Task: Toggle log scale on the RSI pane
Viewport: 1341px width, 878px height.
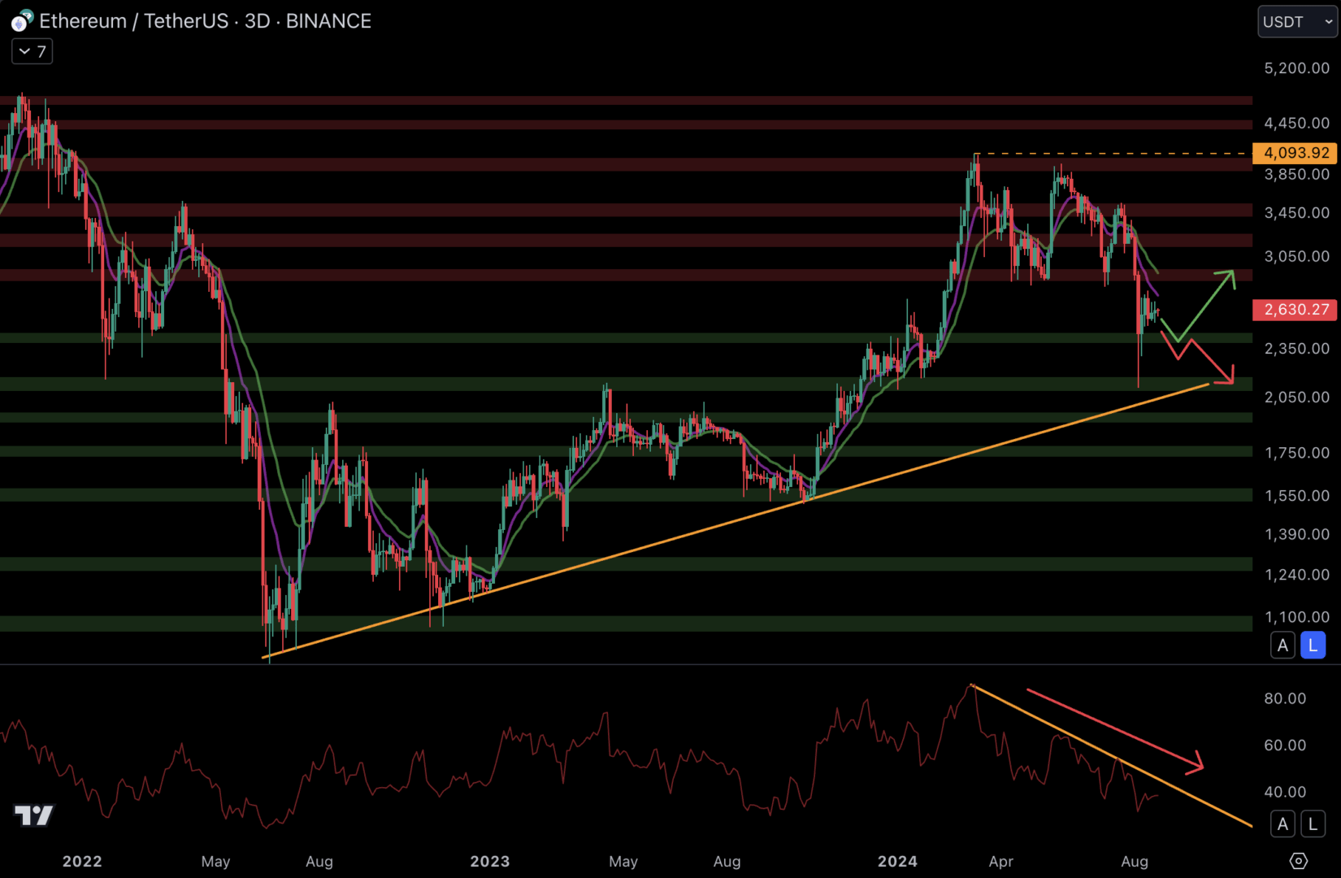Action: point(1313,824)
